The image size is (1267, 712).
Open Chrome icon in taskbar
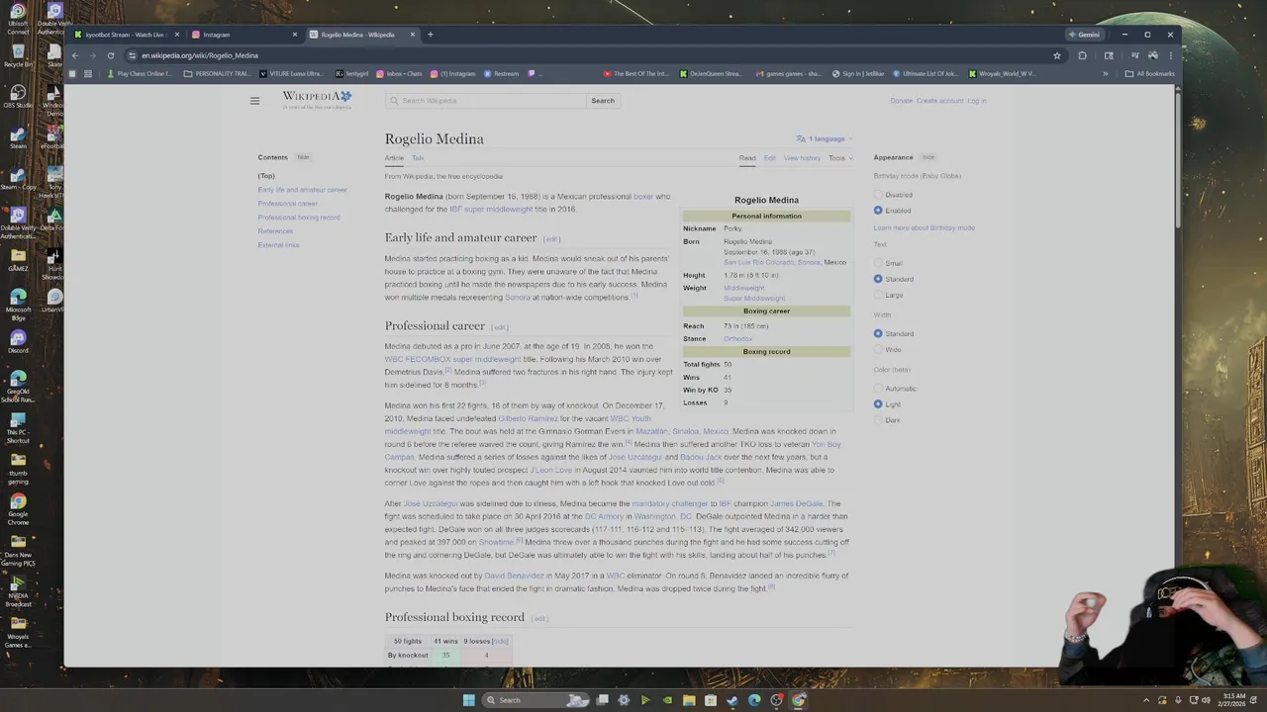799,700
